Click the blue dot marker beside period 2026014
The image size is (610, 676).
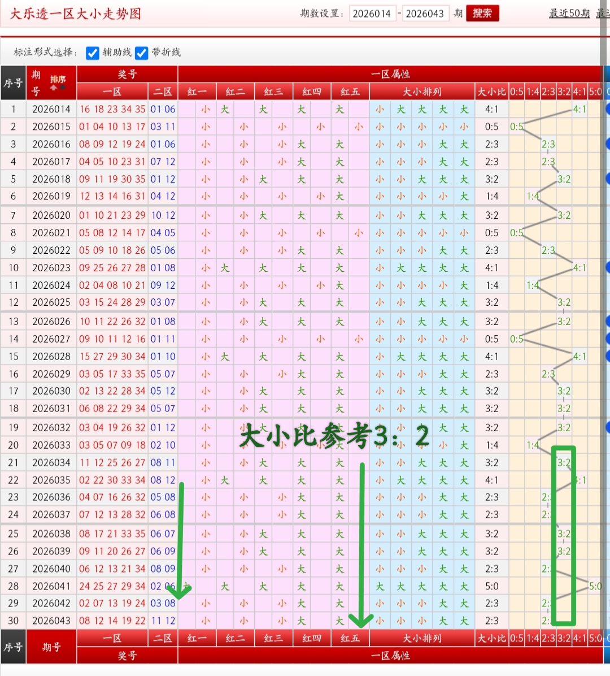607,109
